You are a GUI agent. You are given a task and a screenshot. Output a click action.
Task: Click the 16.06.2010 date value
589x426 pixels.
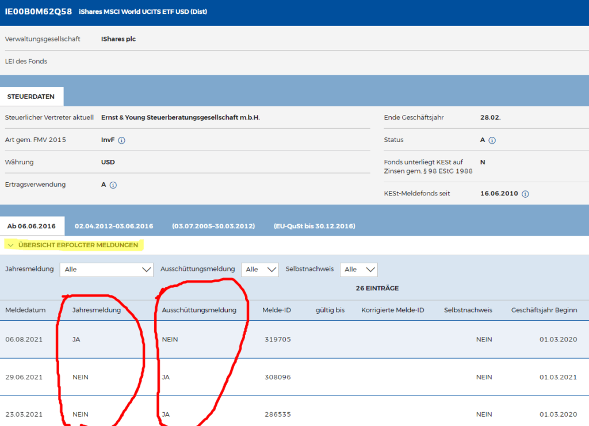(x=499, y=194)
